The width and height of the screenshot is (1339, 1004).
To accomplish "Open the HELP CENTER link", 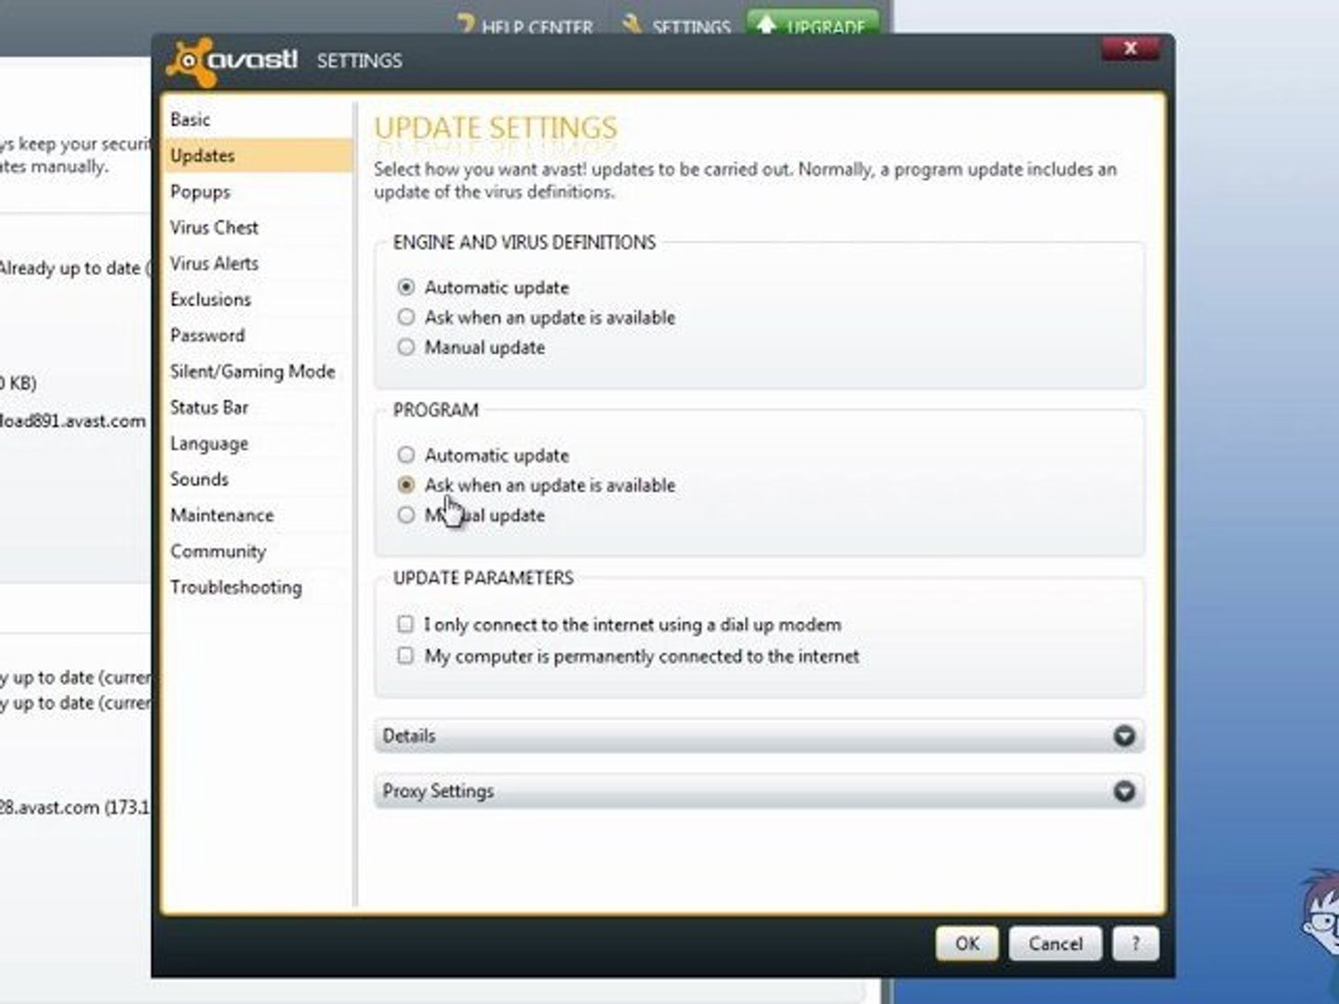I will [x=537, y=27].
